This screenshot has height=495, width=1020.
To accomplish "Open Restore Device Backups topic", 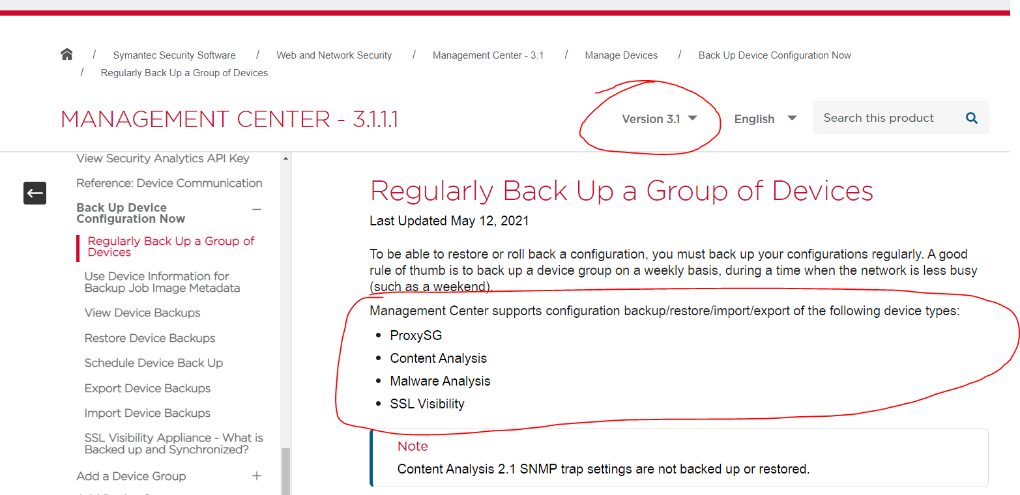I will (150, 338).
